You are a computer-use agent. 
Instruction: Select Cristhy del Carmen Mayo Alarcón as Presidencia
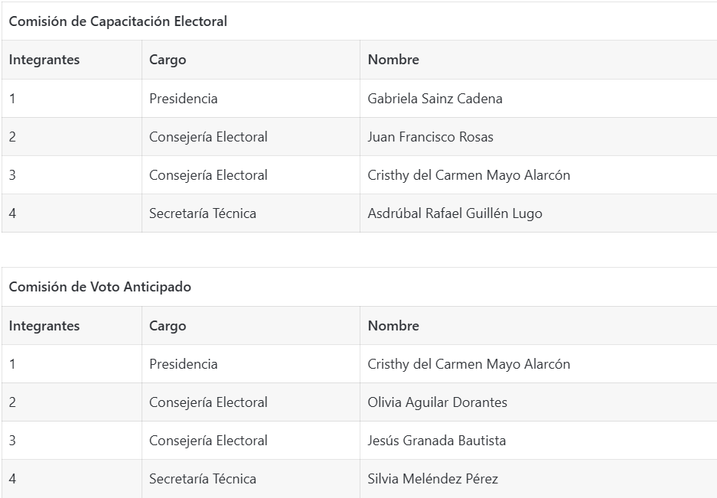tap(469, 364)
